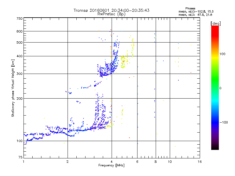Click 'Stationary phase Virtual Height [km]' axis label
The width and height of the screenshot is (235, 176).
click(x=13, y=88)
